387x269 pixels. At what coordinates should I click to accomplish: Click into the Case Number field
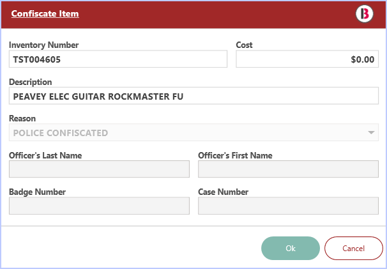coord(288,206)
